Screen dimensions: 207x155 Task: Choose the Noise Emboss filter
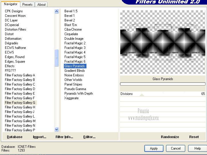(x=74, y=75)
